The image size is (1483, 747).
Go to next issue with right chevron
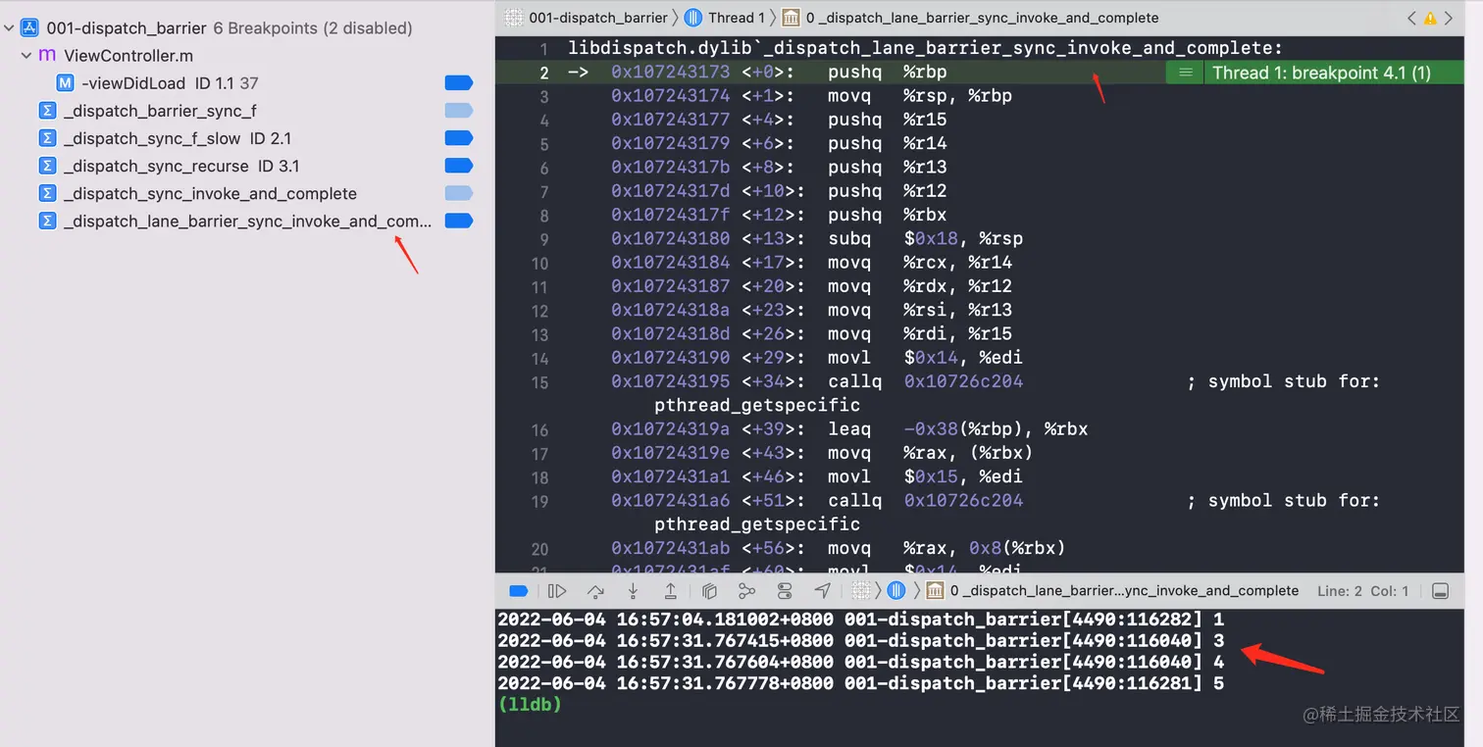click(x=1449, y=18)
